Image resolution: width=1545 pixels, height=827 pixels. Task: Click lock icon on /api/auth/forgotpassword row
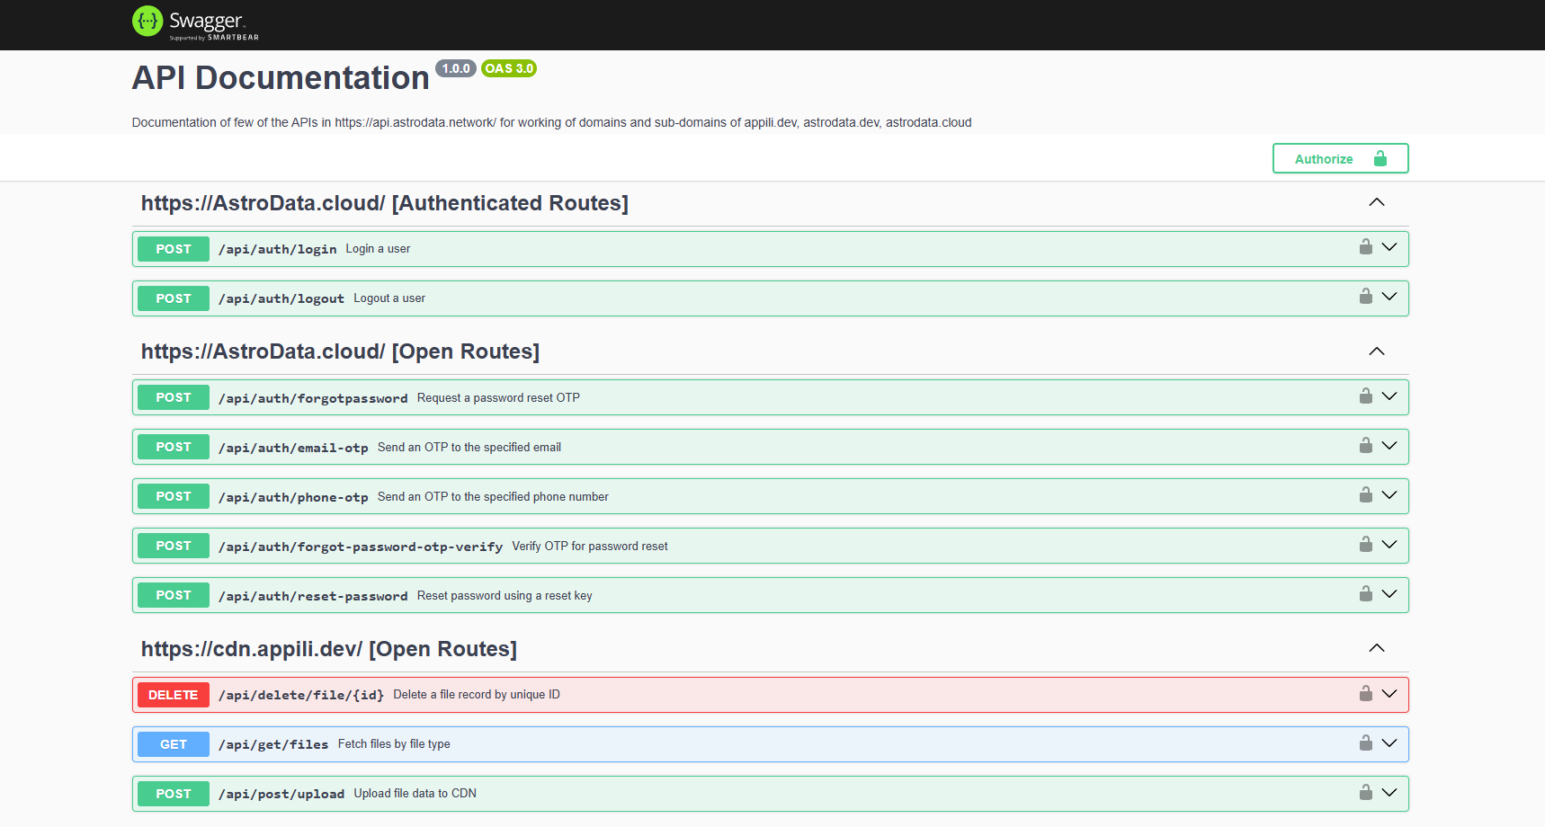click(1365, 396)
